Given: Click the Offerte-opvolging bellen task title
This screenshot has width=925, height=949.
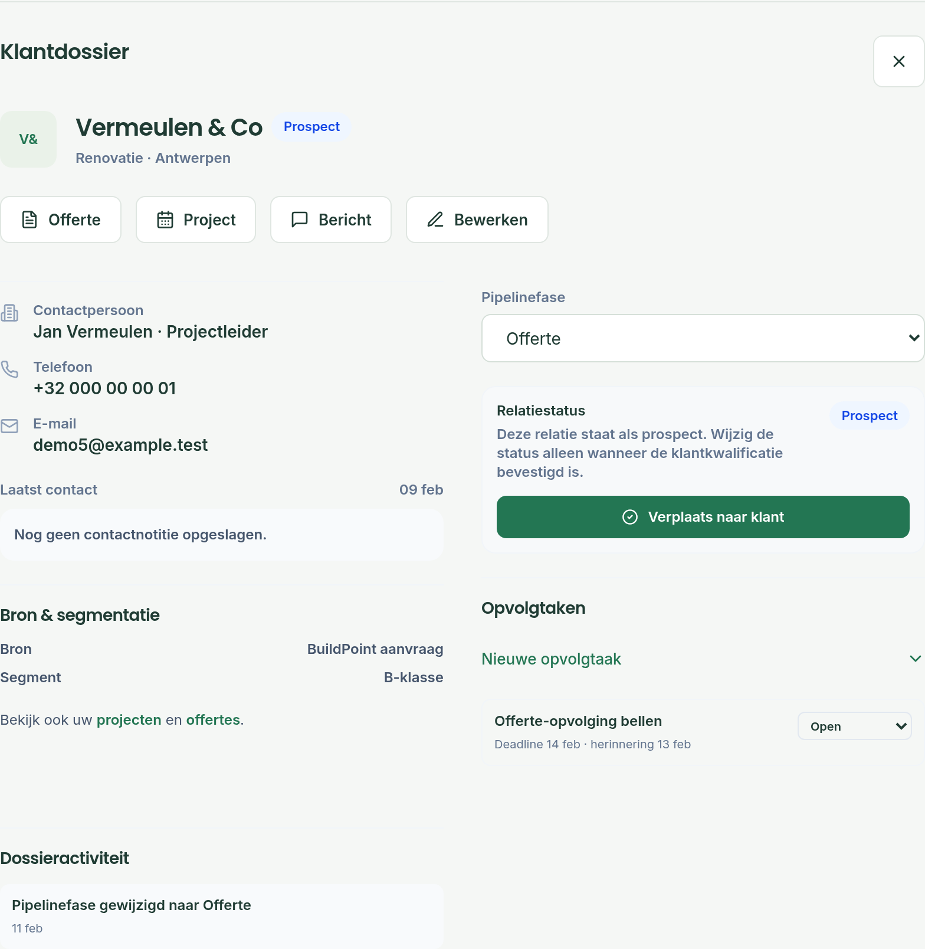Looking at the screenshot, I should [x=578, y=721].
